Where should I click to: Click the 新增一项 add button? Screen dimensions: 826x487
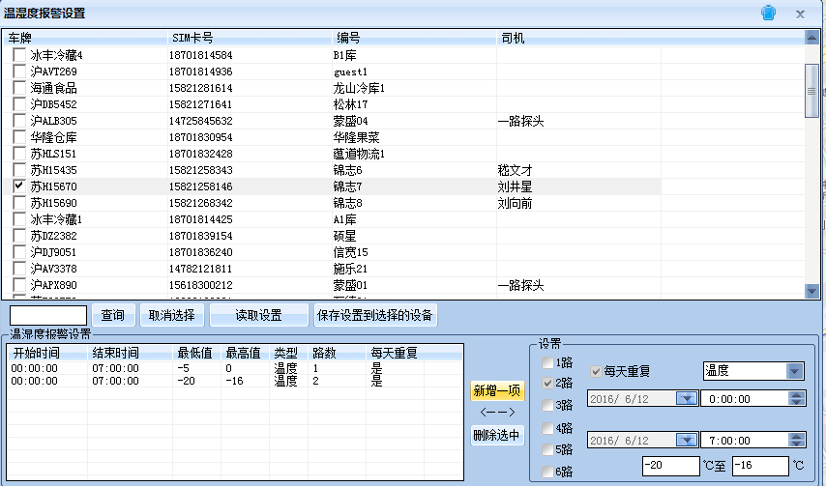coord(497,391)
